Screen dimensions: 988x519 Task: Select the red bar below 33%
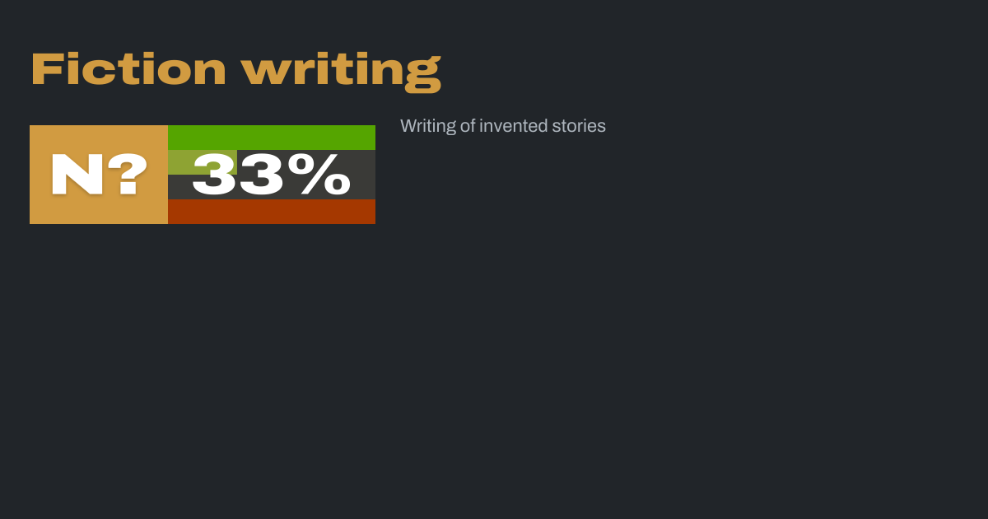(x=272, y=212)
